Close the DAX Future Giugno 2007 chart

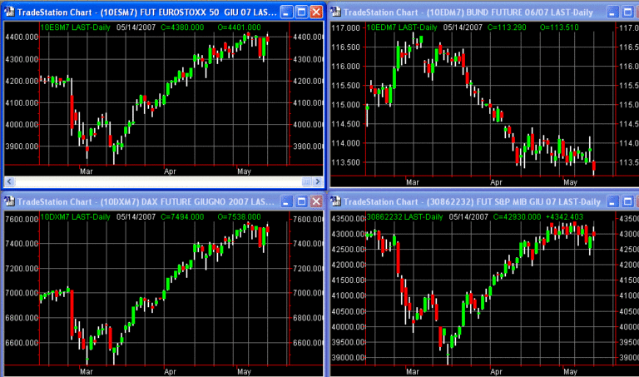tap(316, 201)
